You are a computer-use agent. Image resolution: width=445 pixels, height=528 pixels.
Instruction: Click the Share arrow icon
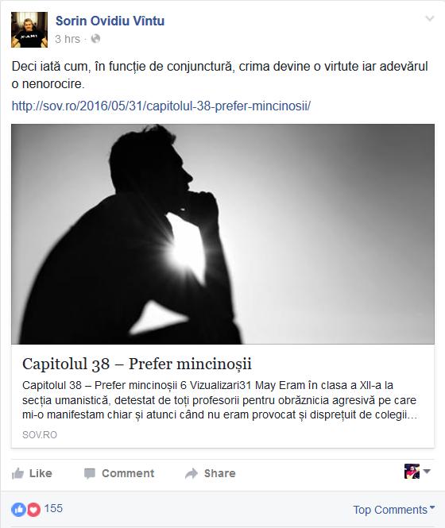click(x=192, y=473)
